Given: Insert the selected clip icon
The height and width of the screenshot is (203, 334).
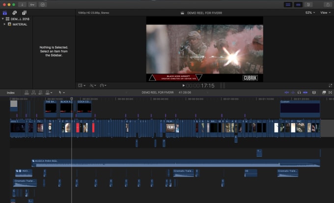Looking at the screenshot, I should [33, 93].
